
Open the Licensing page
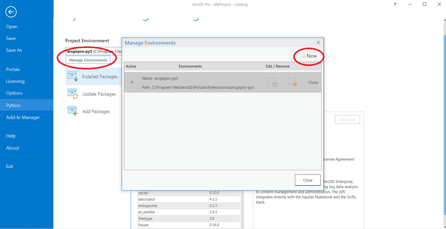(x=15, y=81)
